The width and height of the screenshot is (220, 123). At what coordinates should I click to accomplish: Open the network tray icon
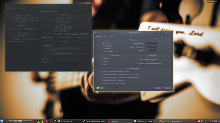(205, 121)
